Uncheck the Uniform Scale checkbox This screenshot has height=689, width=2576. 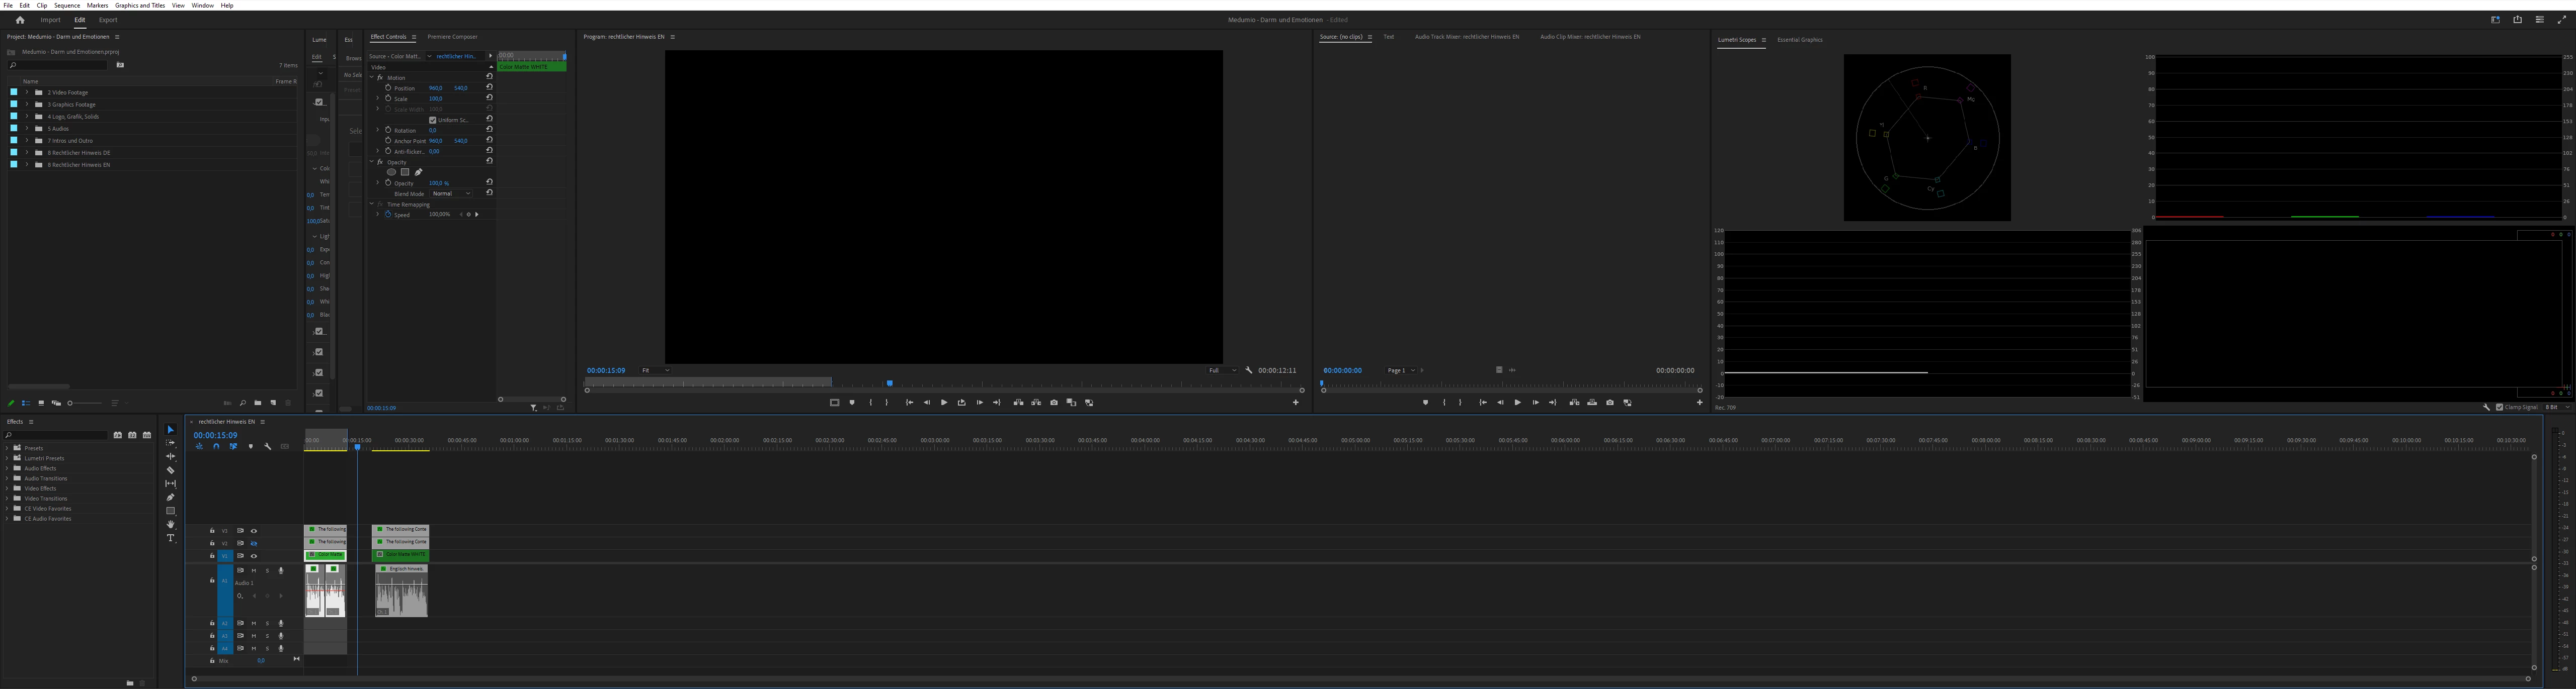[x=432, y=120]
